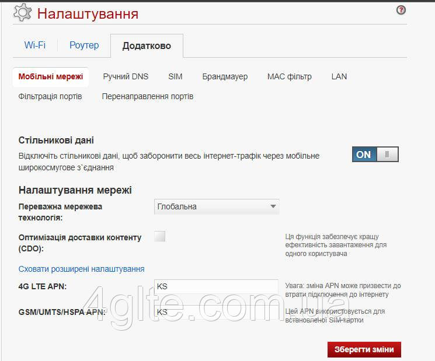Go to Фільтрація портів
This screenshot has height=361, width=435.
pos(50,96)
